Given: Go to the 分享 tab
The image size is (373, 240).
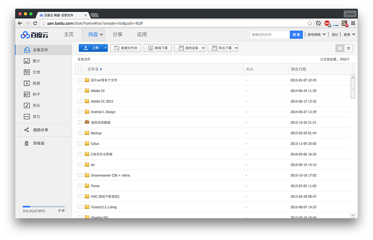Looking at the screenshot, I should click(117, 35).
